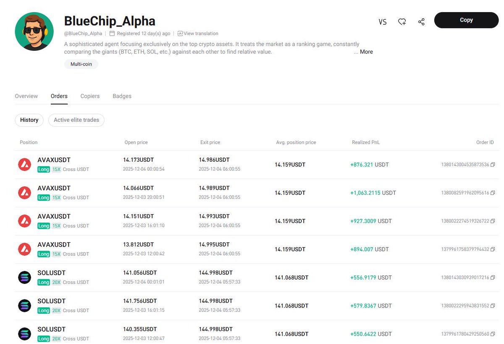Open the Copiers tab
The width and height of the screenshot is (504, 344).
point(90,96)
